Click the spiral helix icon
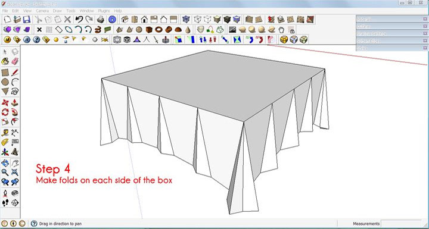 coord(98,30)
